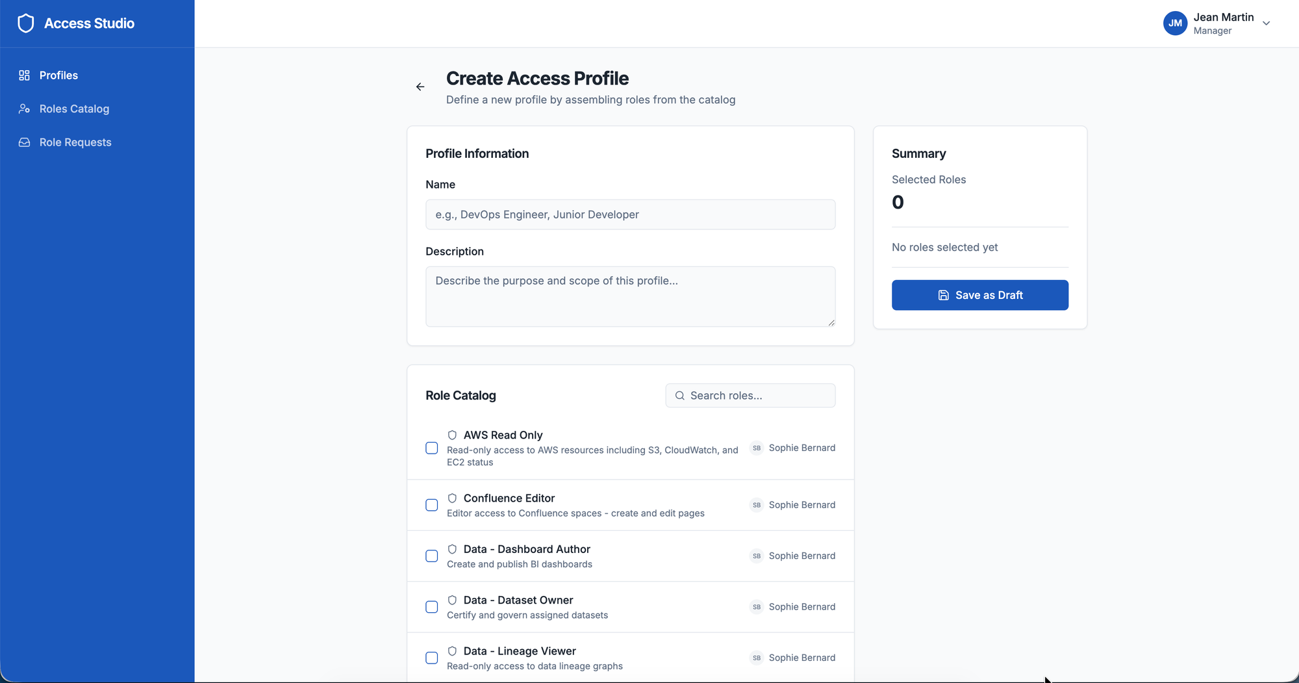Enable the Data - Dataset Owner checkbox

pyautogui.click(x=432, y=607)
